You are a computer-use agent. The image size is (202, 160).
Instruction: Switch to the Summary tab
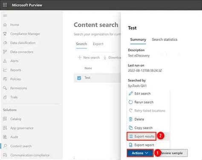tap(138, 40)
